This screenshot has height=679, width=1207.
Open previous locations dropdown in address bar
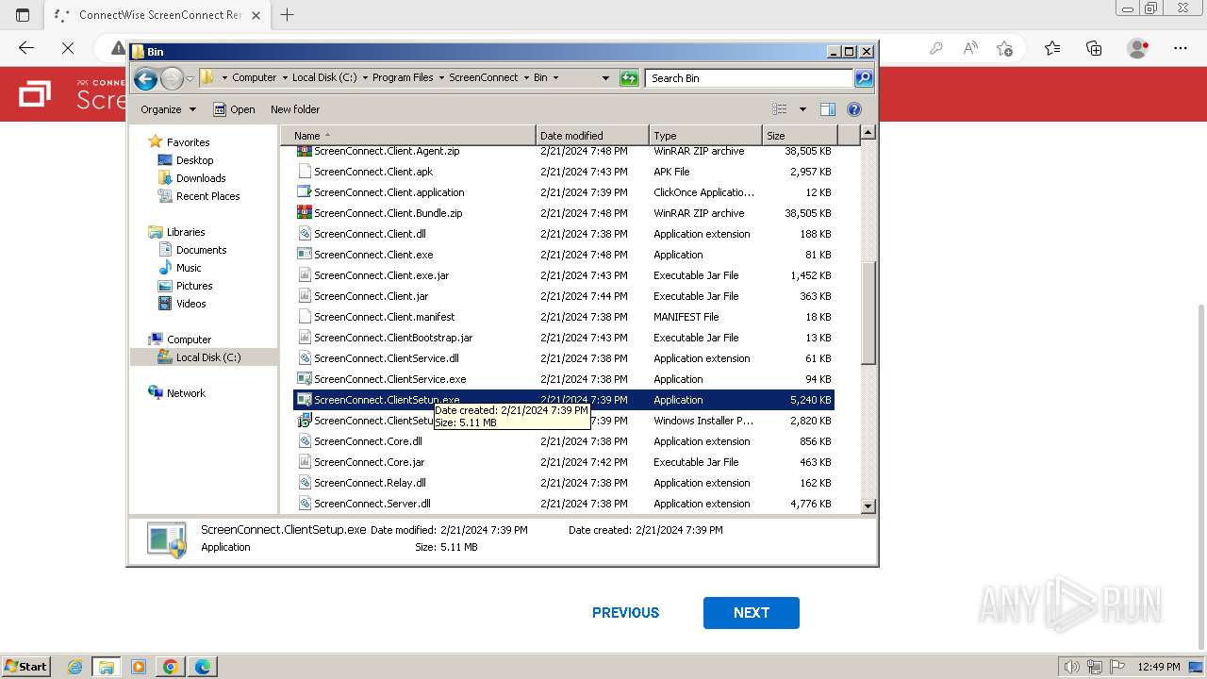pyautogui.click(x=605, y=78)
